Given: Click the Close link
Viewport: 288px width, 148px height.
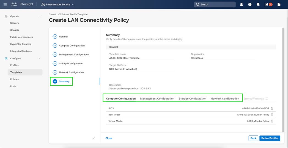Looking at the screenshot, I should tap(109, 138).
